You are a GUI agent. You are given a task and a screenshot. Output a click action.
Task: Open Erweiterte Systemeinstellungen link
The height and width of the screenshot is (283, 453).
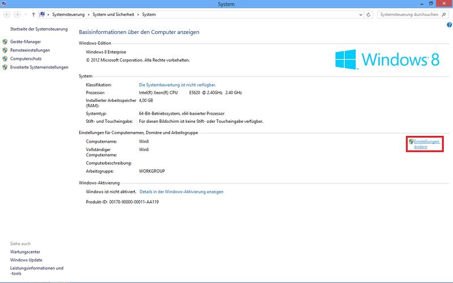pos(39,67)
